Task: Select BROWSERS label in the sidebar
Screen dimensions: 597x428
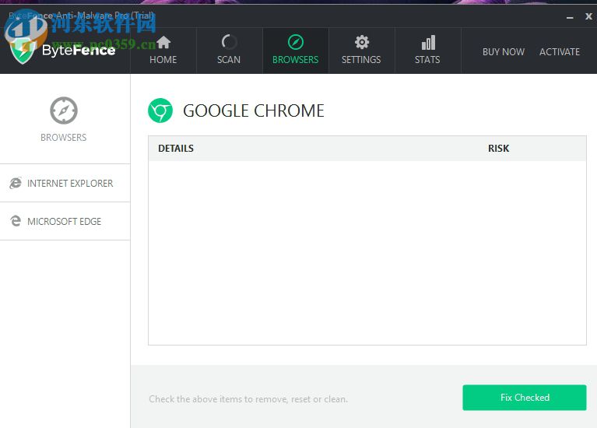Action: click(64, 138)
